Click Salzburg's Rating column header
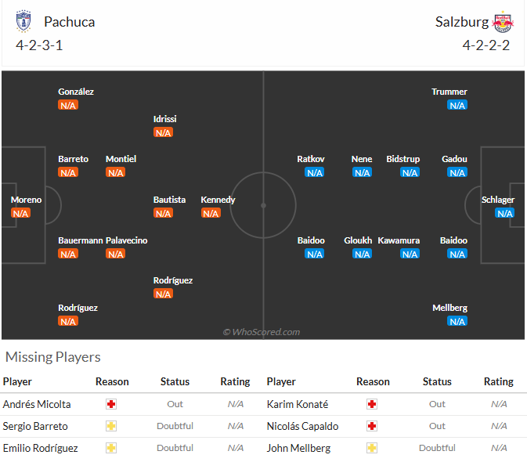527x462 pixels. [x=499, y=381]
